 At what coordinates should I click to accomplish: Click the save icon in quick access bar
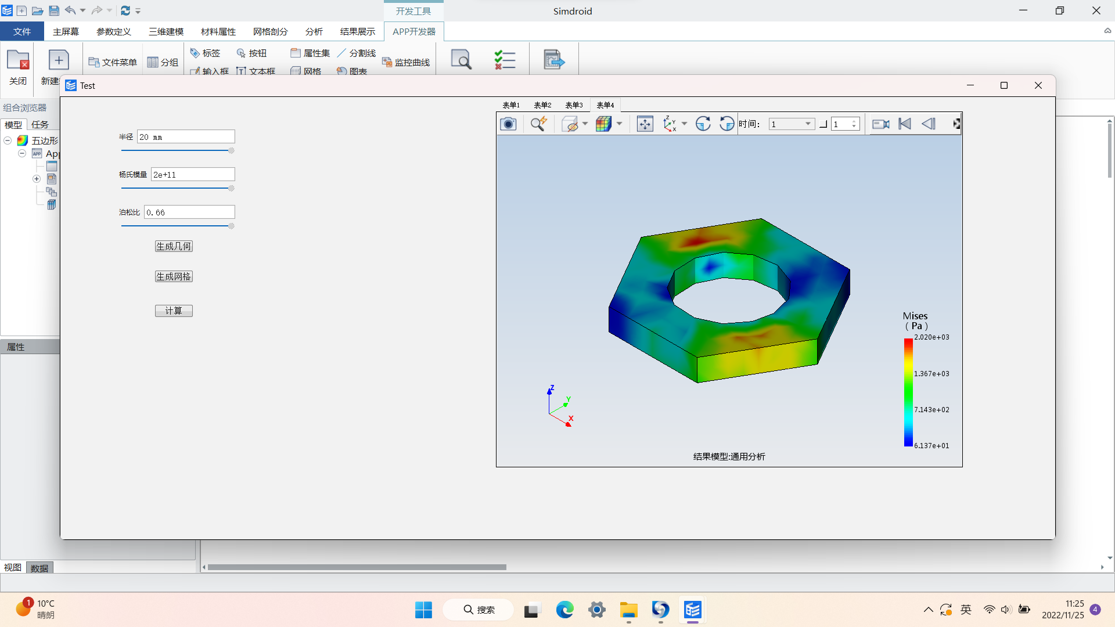(x=54, y=10)
